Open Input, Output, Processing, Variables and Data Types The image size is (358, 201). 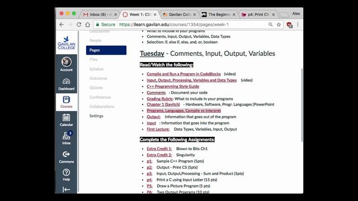(191, 80)
